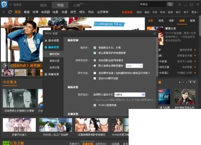Viewport: 201px width, 145px height.
Task: Switch to the 节目 top tab
Action: [60, 5]
